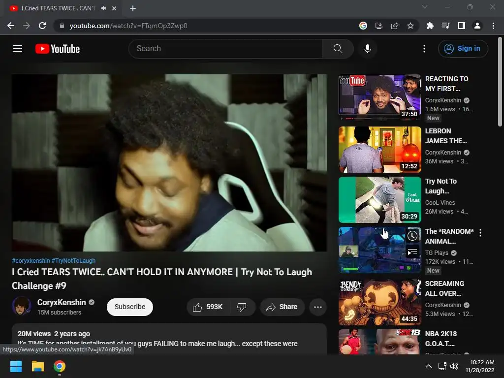Open network icon in system tray
This screenshot has width=504, height=378.
pyautogui.click(x=442, y=366)
